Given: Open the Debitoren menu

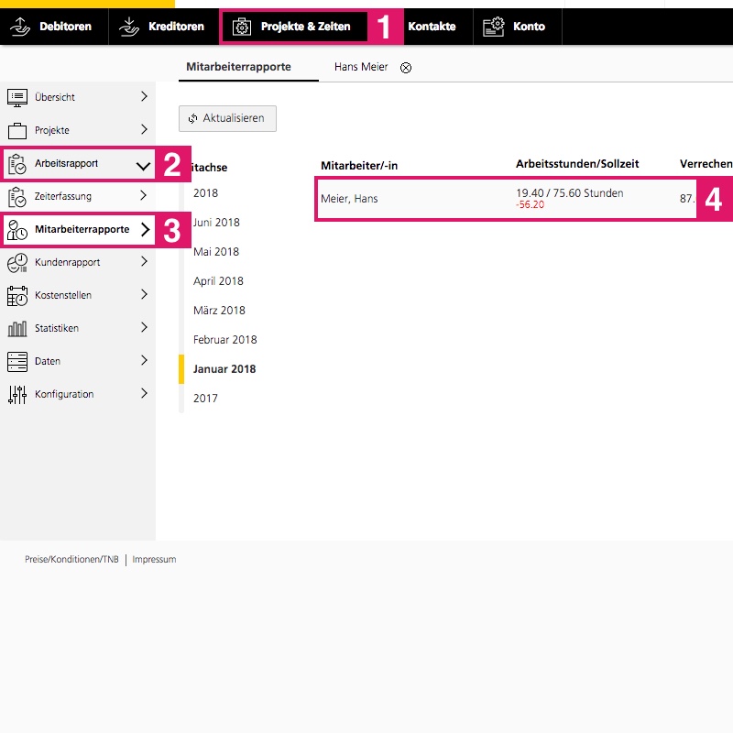Looking at the screenshot, I should [53, 27].
